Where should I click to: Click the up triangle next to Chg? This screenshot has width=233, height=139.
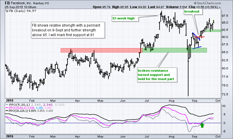click(220, 7)
